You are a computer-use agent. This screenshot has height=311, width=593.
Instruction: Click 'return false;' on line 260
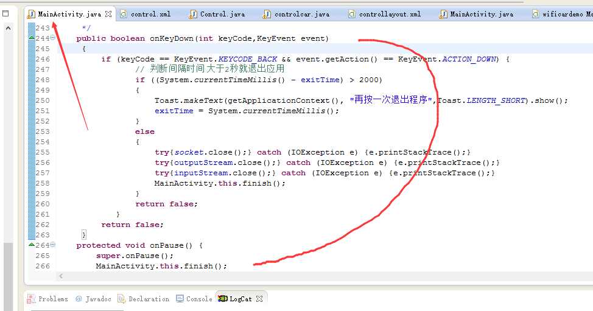pos(166,204)
